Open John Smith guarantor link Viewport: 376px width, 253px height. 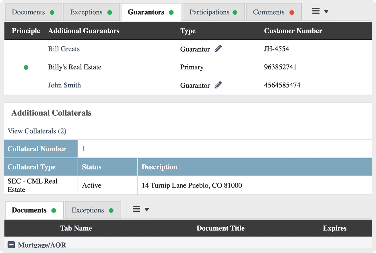(64, 85)
